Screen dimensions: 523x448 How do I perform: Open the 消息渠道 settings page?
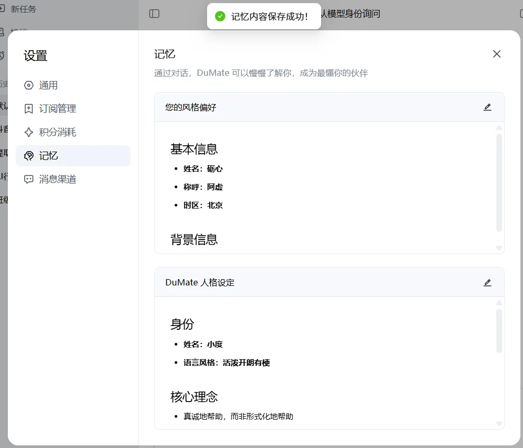pos(73,179)
